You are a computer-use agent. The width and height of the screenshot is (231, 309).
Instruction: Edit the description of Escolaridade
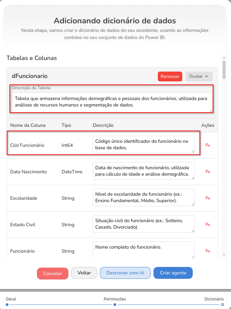(144, 197)
